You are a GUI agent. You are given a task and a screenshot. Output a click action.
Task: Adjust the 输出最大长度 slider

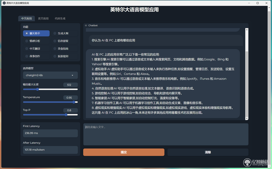pyautogui.click(x=50, y=89)
